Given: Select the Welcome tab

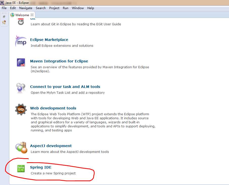Looking at the screenshot, I should coord(22,15).
